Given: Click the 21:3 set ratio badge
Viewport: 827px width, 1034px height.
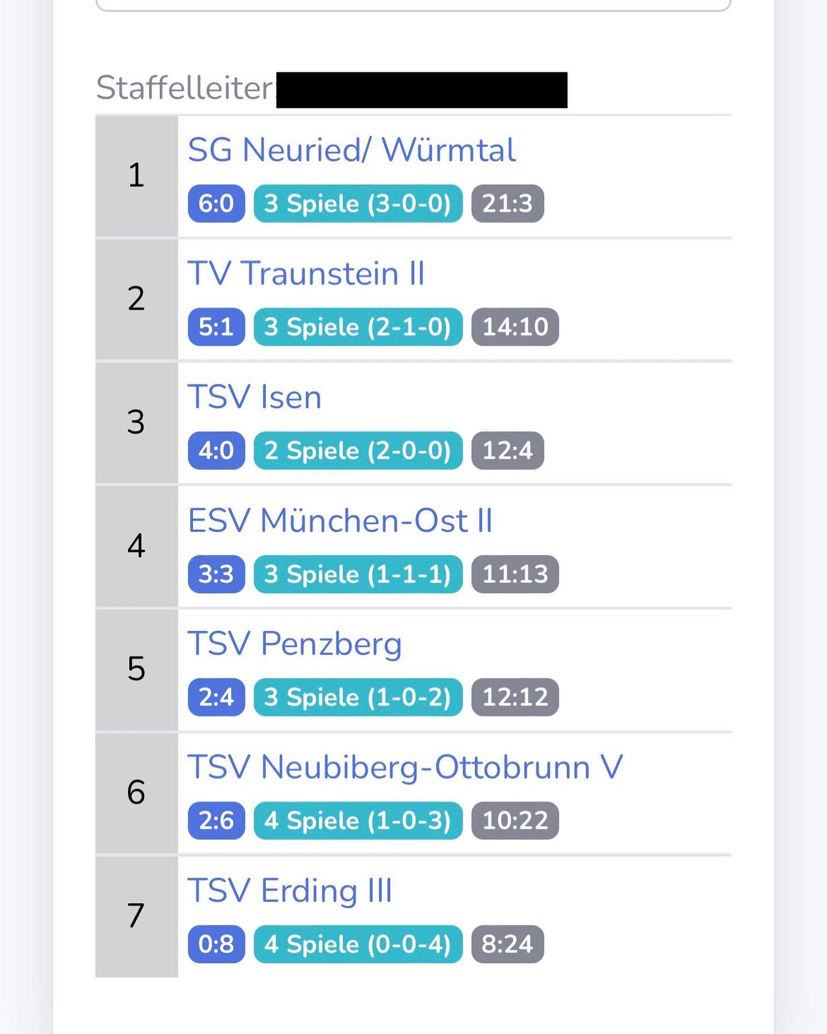Looking at the screenshot, I should 508,203.
